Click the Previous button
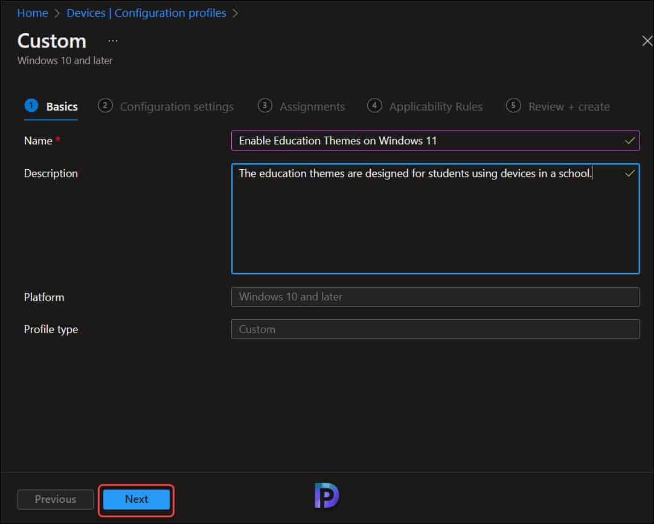This screenshot has height=524, width=654. point(56,499)
